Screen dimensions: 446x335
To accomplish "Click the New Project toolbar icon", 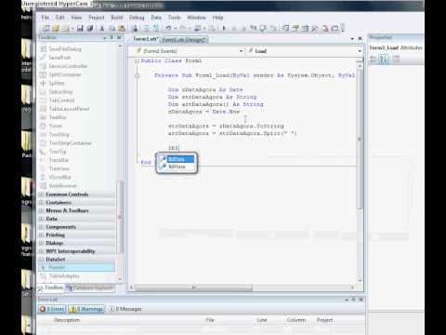I will tap(46, 28).
